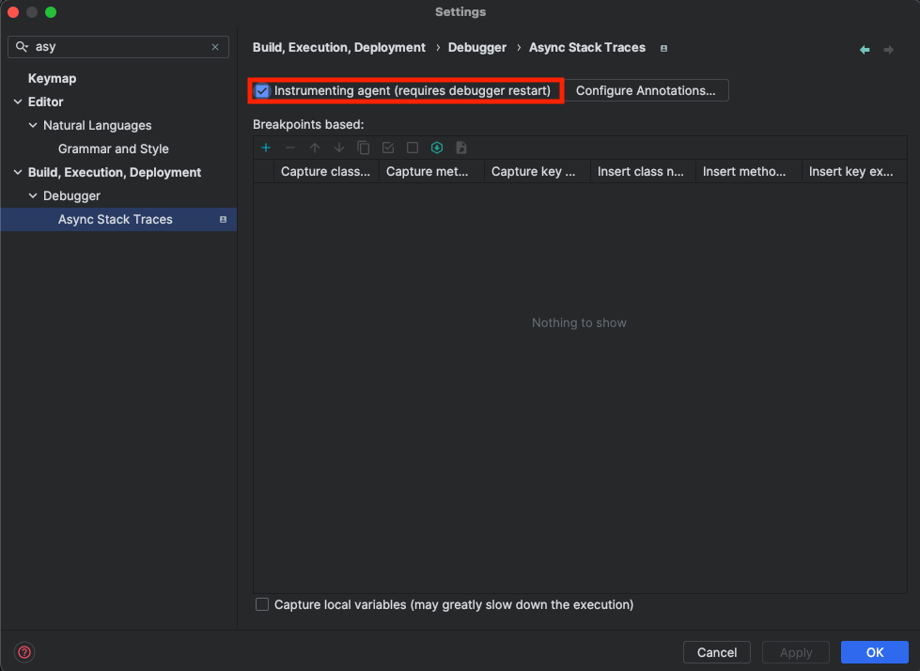Click Insert class name column header
Image resolution: width=920 pixels, height=671 pixels.
pyautogui.click(x=643, y=171)
